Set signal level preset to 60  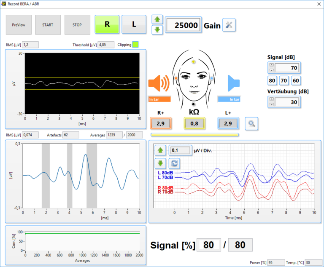click(x=296, y=80)
